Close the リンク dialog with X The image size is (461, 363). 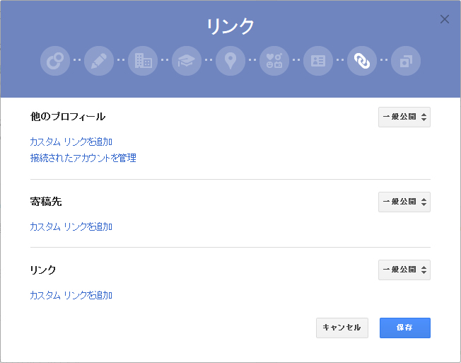point(445,19)
